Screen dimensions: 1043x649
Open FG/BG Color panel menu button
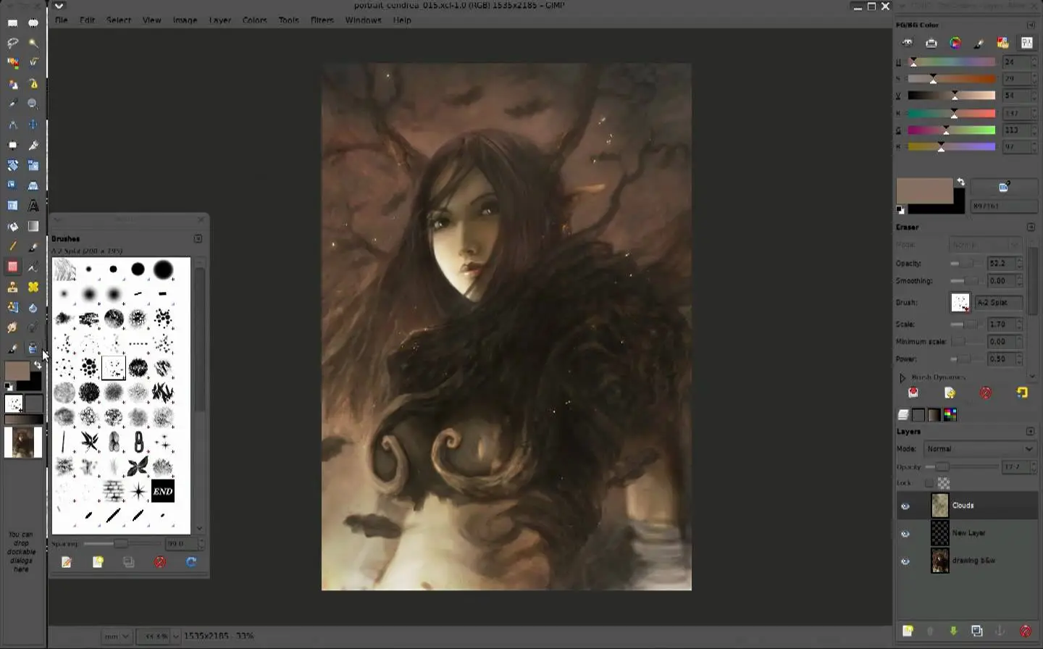coord(1031,25)
